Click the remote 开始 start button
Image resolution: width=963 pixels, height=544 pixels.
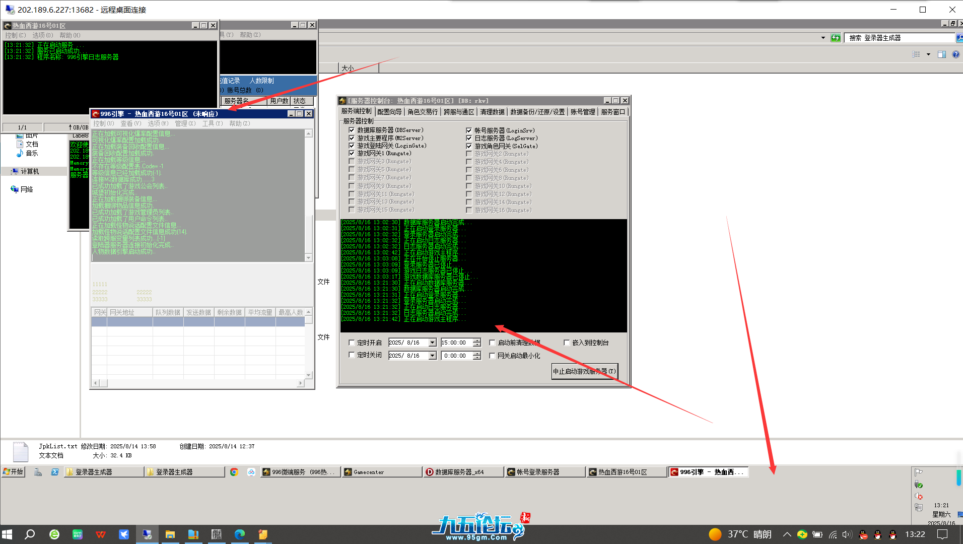(13, 472)
